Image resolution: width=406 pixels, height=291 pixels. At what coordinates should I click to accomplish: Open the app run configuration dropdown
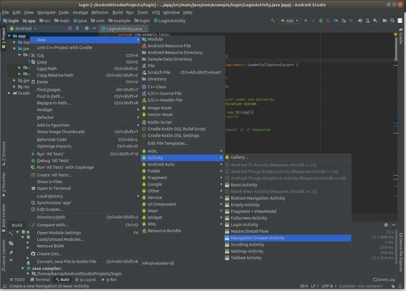[x=289, y=21]
